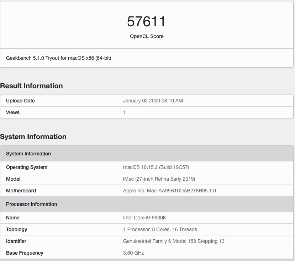Select the GenuineIntel Family 6 Model 158 value
This screenshot has width=295, height=261.
pyautogui.click(x=174, y=241)
